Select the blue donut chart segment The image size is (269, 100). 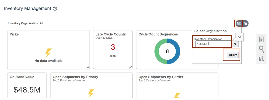tap(176, 51)
